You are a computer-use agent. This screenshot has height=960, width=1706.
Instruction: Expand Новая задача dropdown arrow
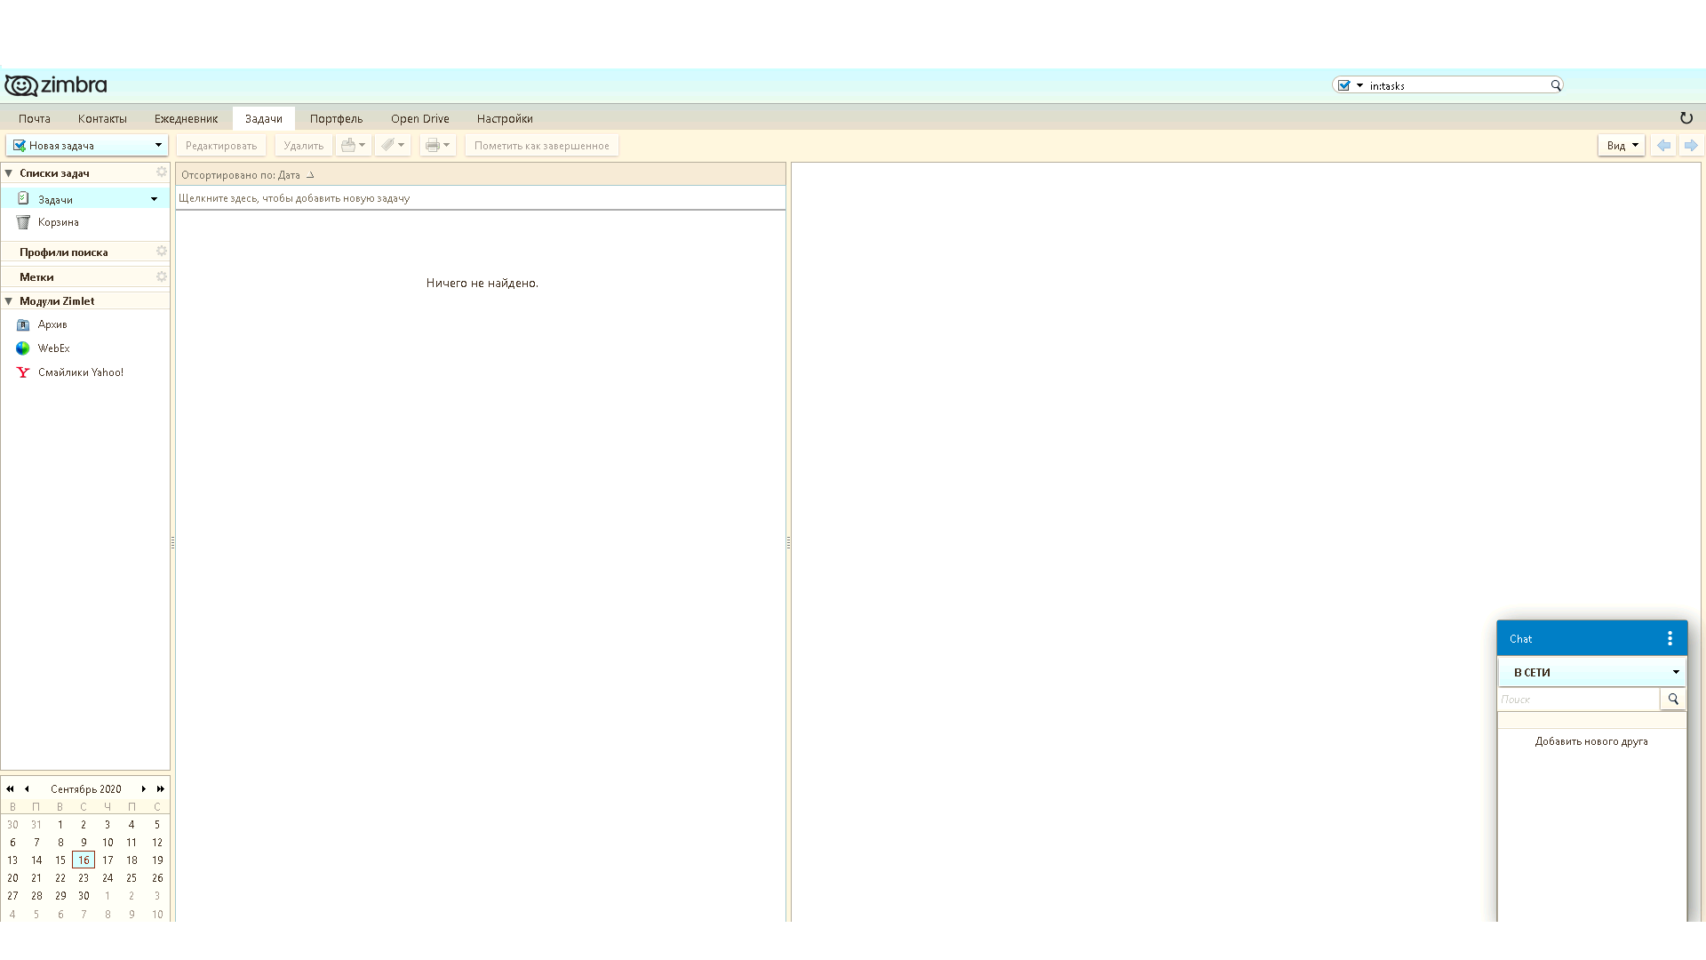click(x=158, y=145)
